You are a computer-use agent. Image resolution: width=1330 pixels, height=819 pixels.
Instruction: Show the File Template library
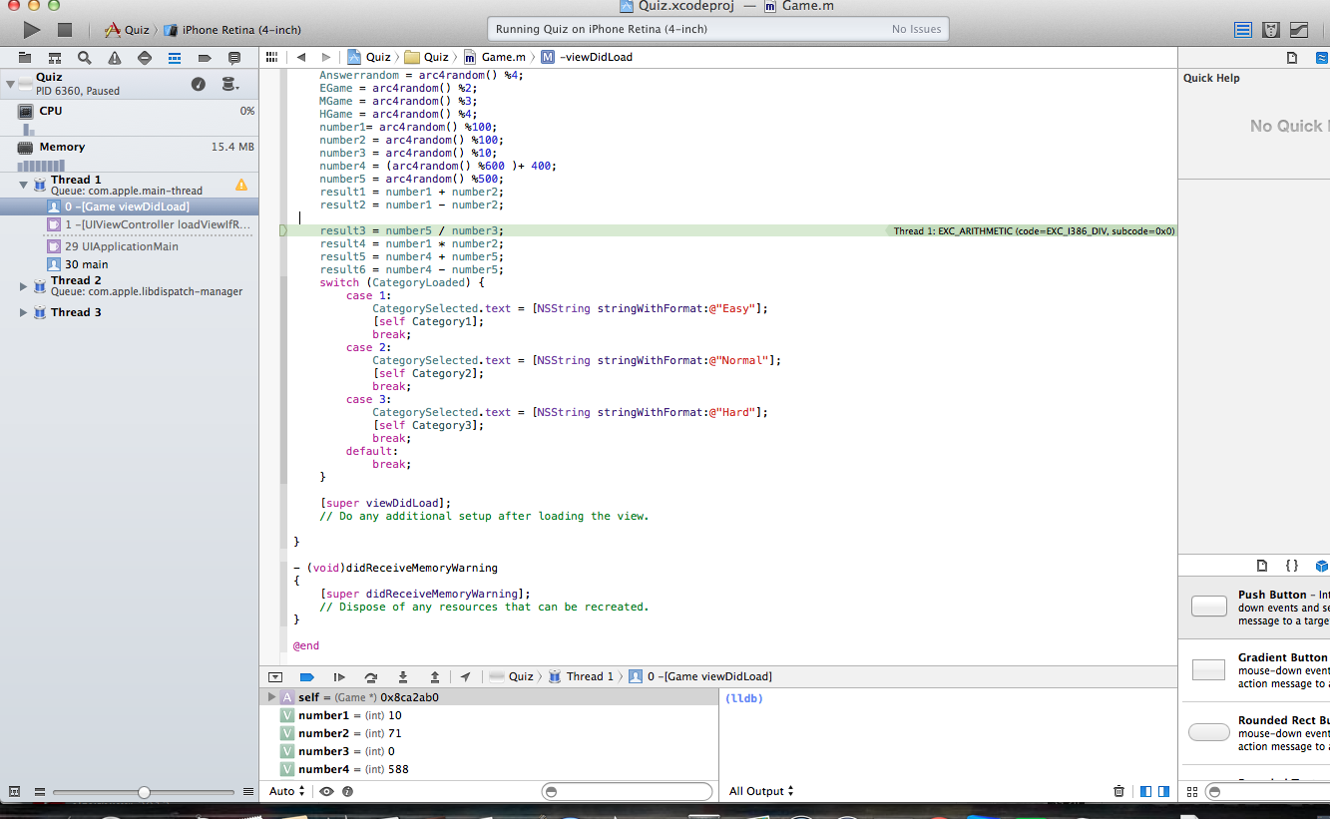[x=1262, y=566]
